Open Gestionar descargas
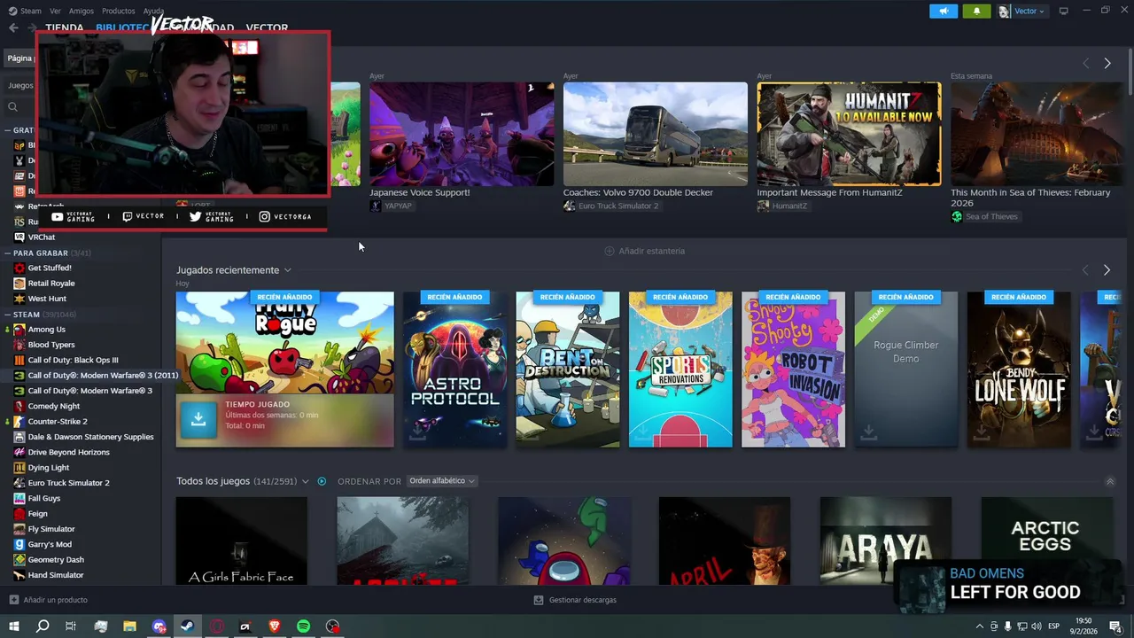 (x=575, y=600)
